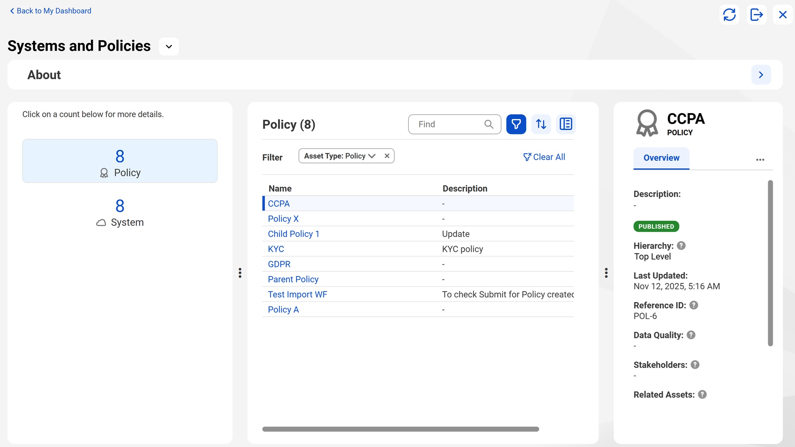This screenshot has height=447, width=795.
Task: Select the 8 System count tile
Action: [120, 213]
